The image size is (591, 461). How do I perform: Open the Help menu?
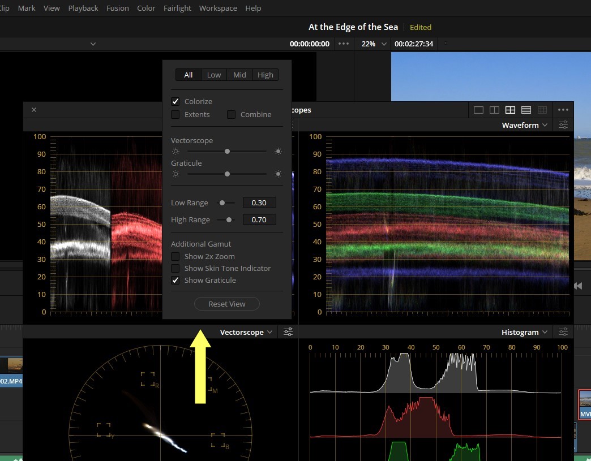pyautogui.click(x=253, y=8)
